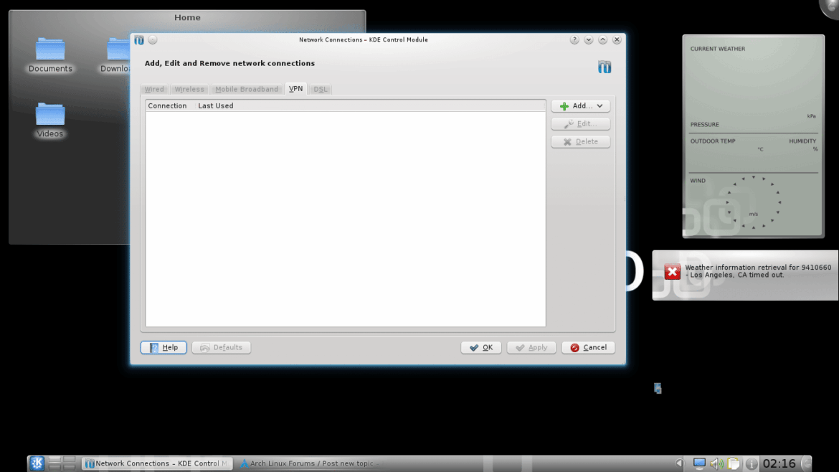
Task: Switch to the Wired tab
Action: pyautogui.click(x=154, y=90)
